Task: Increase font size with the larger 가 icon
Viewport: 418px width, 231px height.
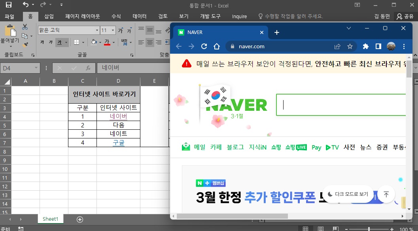Action: tap(121, 30)
